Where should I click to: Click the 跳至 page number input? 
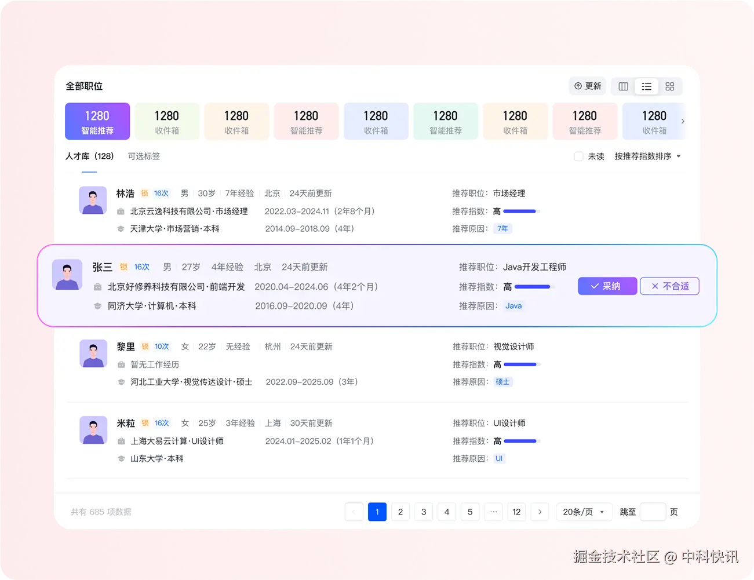[x=653, y=512]
